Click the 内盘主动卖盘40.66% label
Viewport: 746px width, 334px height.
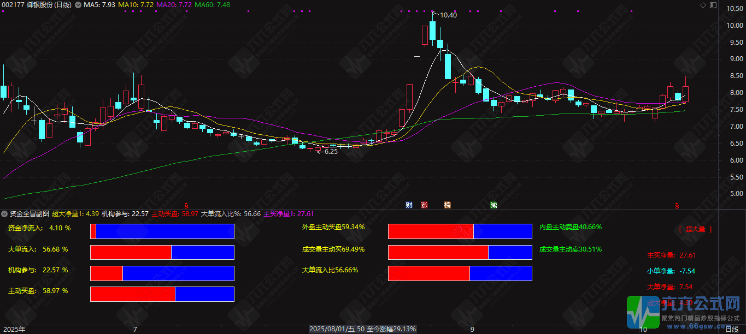(571, 227)
